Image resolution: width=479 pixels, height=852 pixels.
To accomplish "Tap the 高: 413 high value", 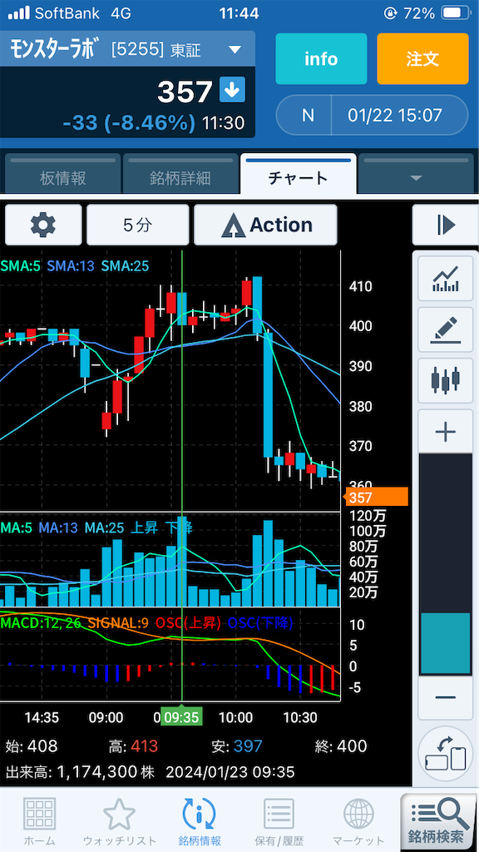I will (x=134, y=746).
